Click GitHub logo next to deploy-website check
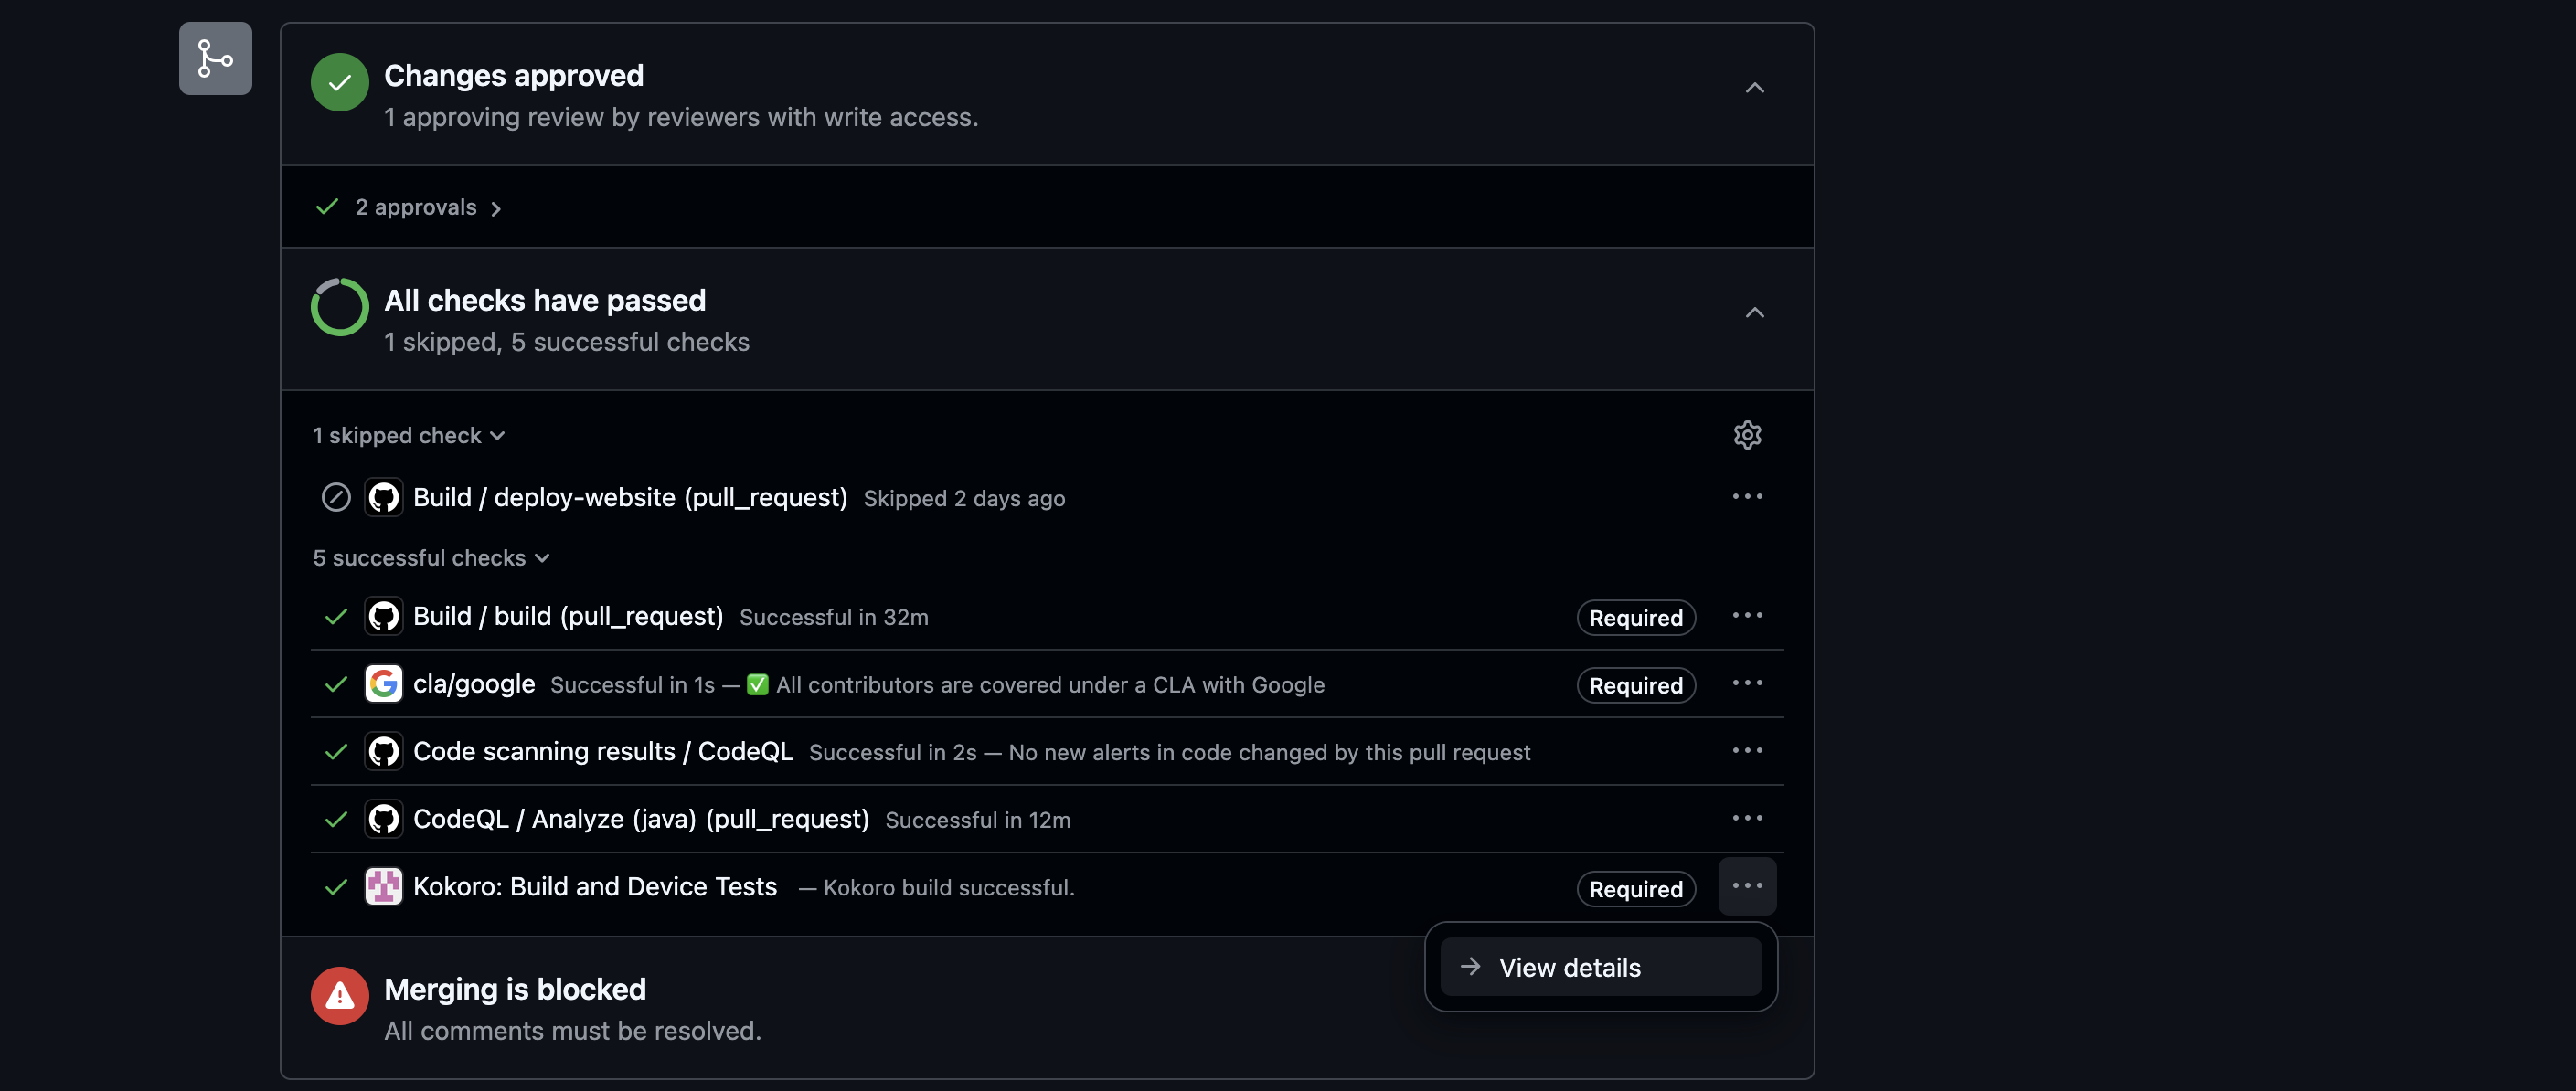 384,497
